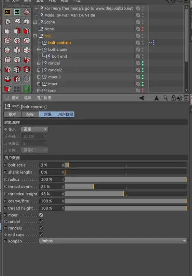
Task: Open the 编辑 menu in attribute manager
Action: (x=28, y=98)
